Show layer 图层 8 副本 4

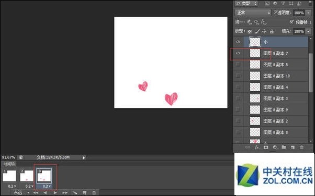(238, 87)
